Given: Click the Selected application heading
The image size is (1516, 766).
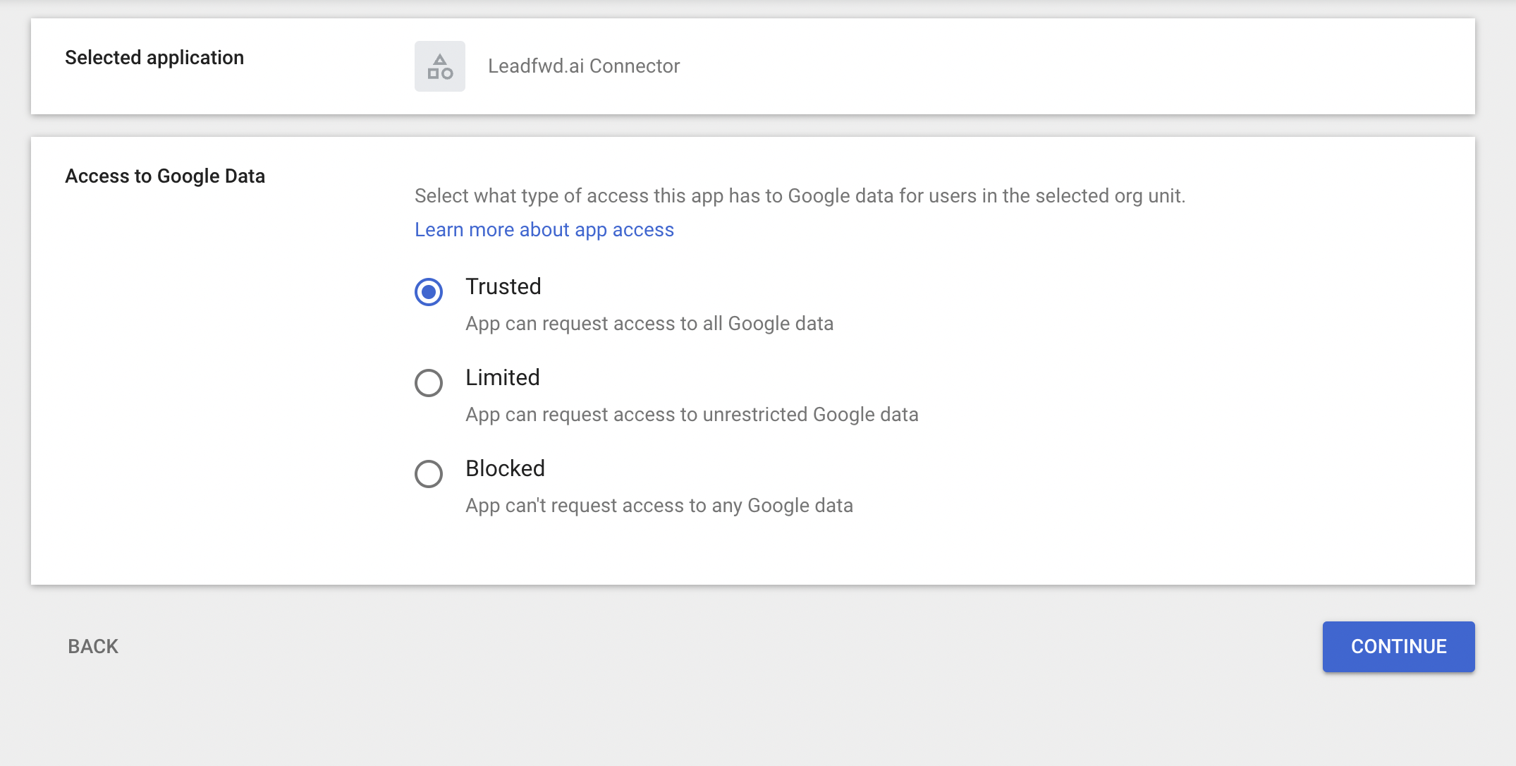Looking at the screenshot, I should pos(154,58).
